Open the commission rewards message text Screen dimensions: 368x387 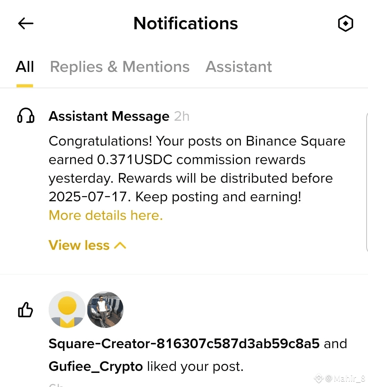point(197,169)
